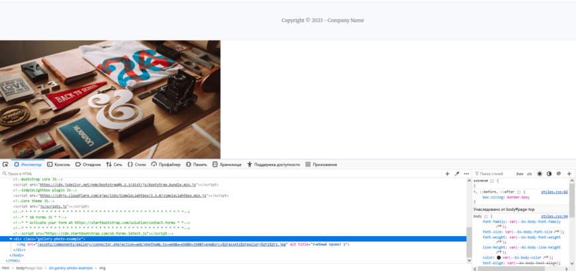Toggle dark color scheme simulation icon
The image size is (576, 271).
tap(549, 174)
